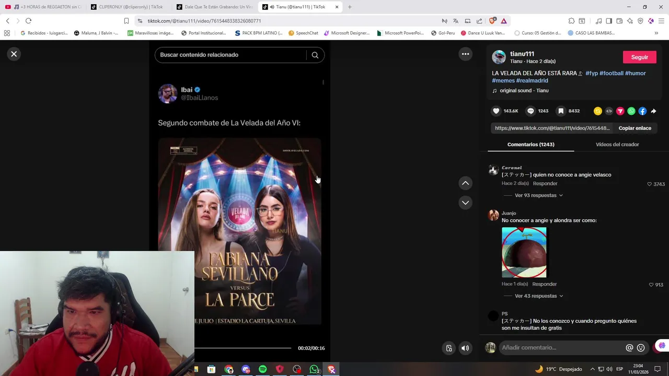This screenshot has height=376, width=669.
Task: Click the yellow repost icon
Action: point(598,111)
